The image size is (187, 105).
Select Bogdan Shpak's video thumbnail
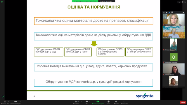pos(174,32)
